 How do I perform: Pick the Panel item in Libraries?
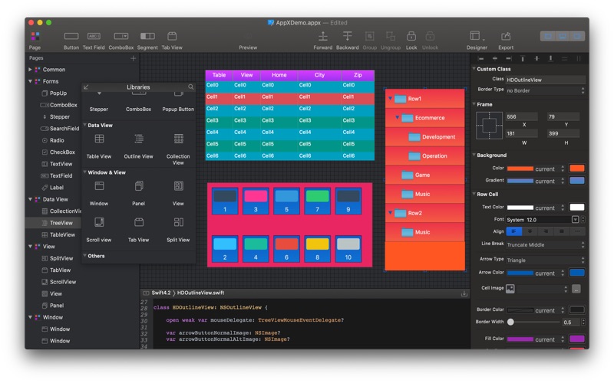(139, 194)
